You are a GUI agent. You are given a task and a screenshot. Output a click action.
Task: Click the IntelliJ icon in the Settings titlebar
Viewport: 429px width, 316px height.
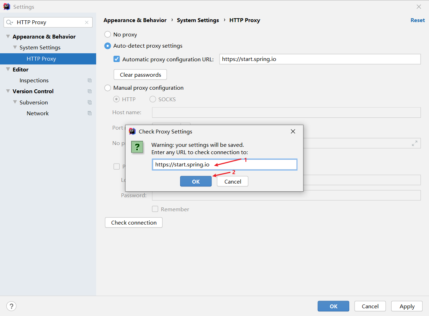pos(6,6)
